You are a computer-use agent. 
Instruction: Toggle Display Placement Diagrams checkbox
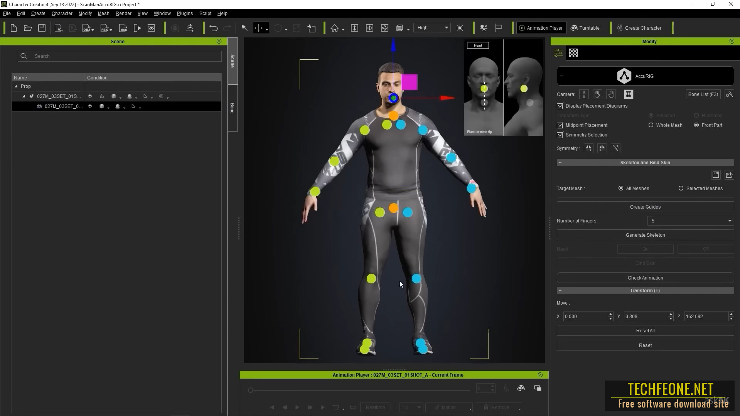click(560, 106)
